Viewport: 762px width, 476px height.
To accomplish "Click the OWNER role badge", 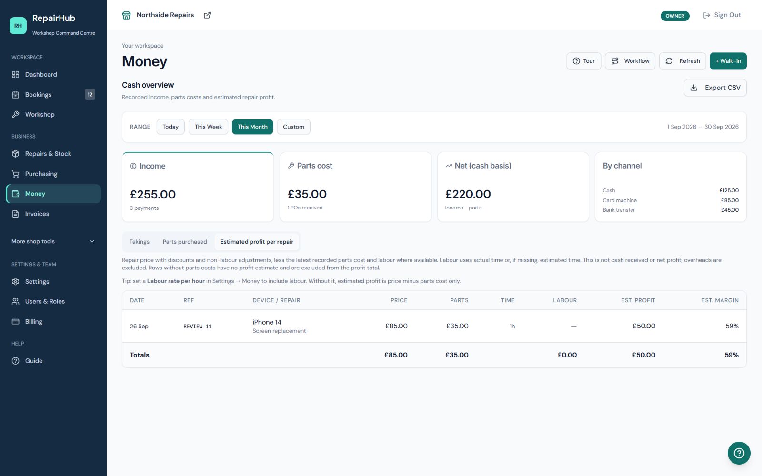I will click(x=675, y=16).
